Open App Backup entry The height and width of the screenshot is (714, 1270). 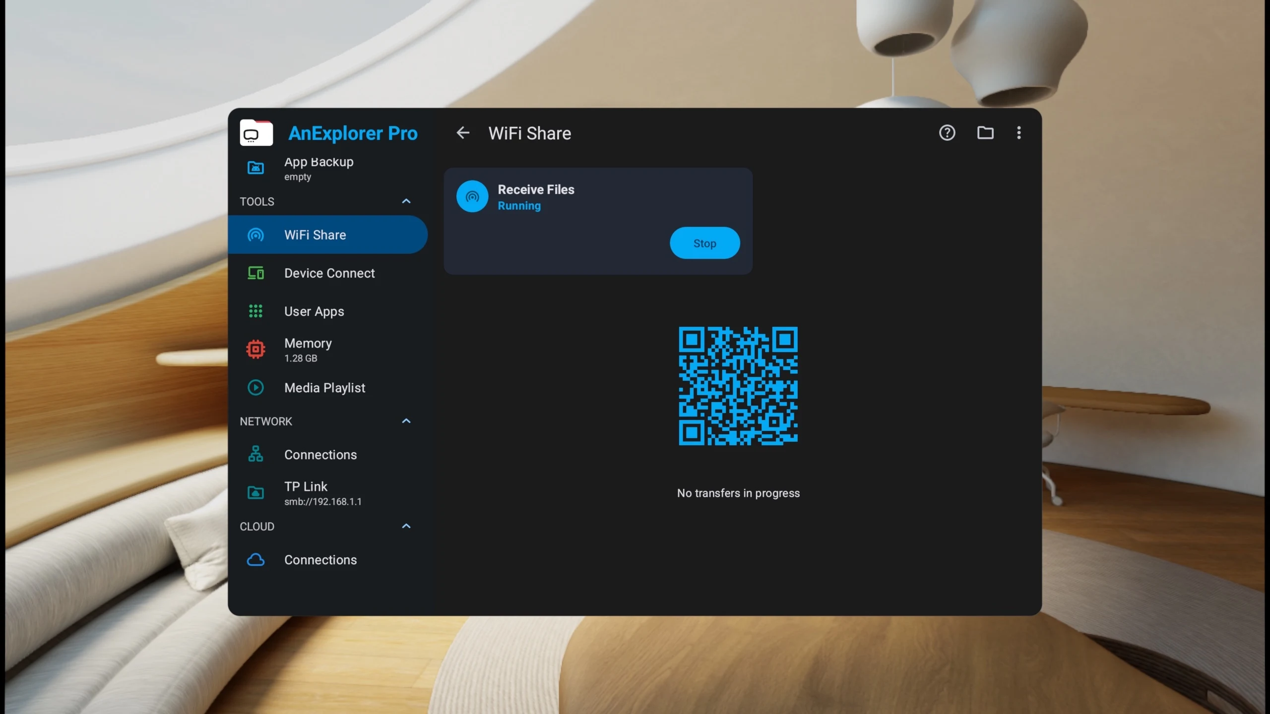coord(327,169)
